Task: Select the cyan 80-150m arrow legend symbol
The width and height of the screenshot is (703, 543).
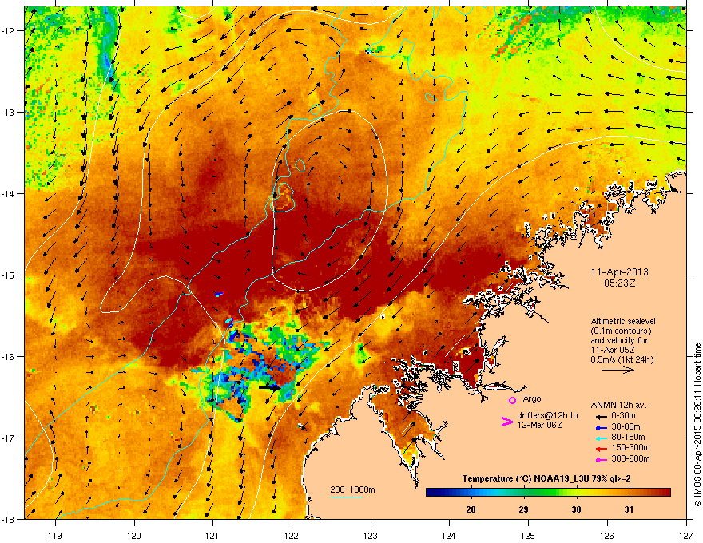Action: tap(601, 438)
